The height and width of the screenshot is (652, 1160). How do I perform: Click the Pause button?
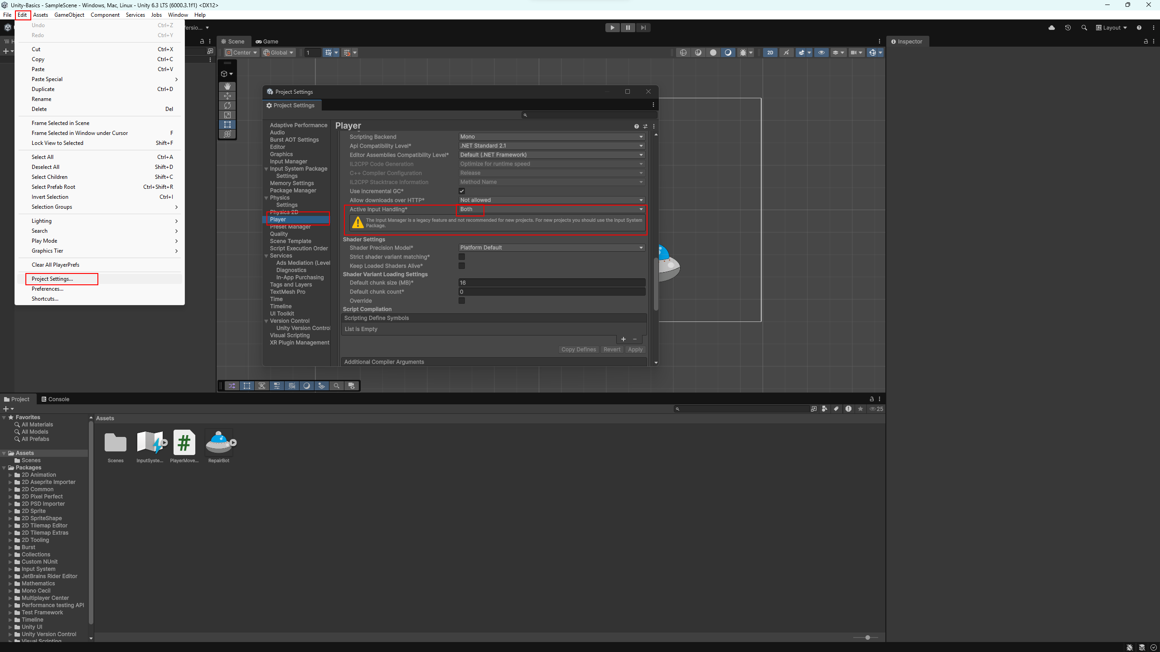(x=628, y=28)
